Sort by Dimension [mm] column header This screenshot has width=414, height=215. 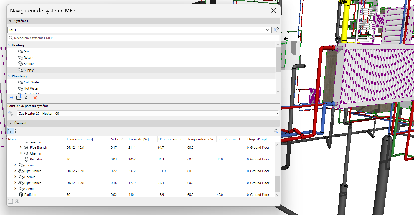[88, 139]
